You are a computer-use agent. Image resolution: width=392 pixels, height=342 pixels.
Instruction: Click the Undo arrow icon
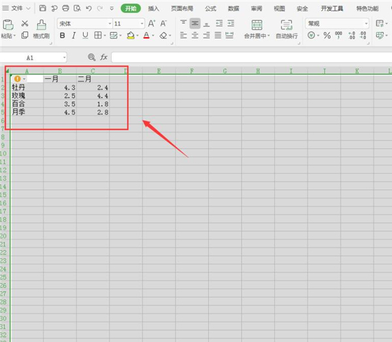pos(89,8)
